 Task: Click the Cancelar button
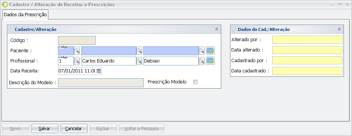click(74, 129)
